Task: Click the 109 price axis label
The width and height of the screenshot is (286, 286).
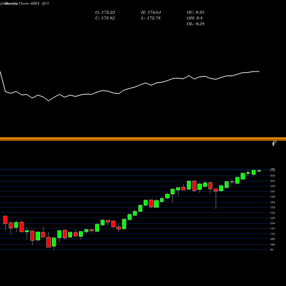Action: pyautogui.click(x=273, y=239)
